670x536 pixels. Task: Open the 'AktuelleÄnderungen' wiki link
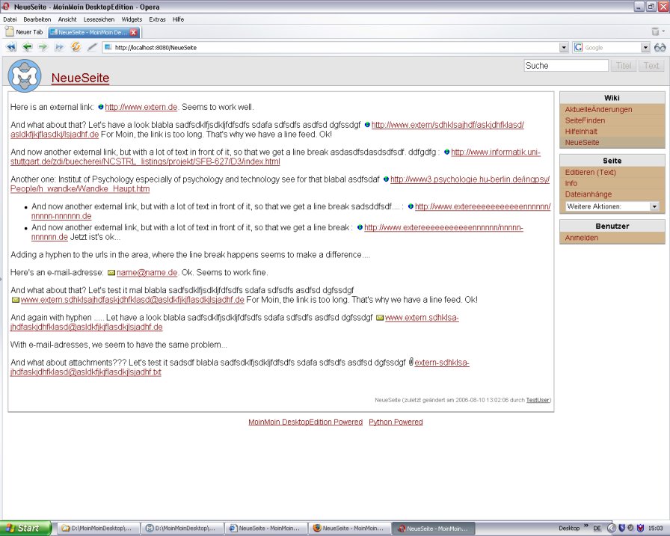pos(598,110)
